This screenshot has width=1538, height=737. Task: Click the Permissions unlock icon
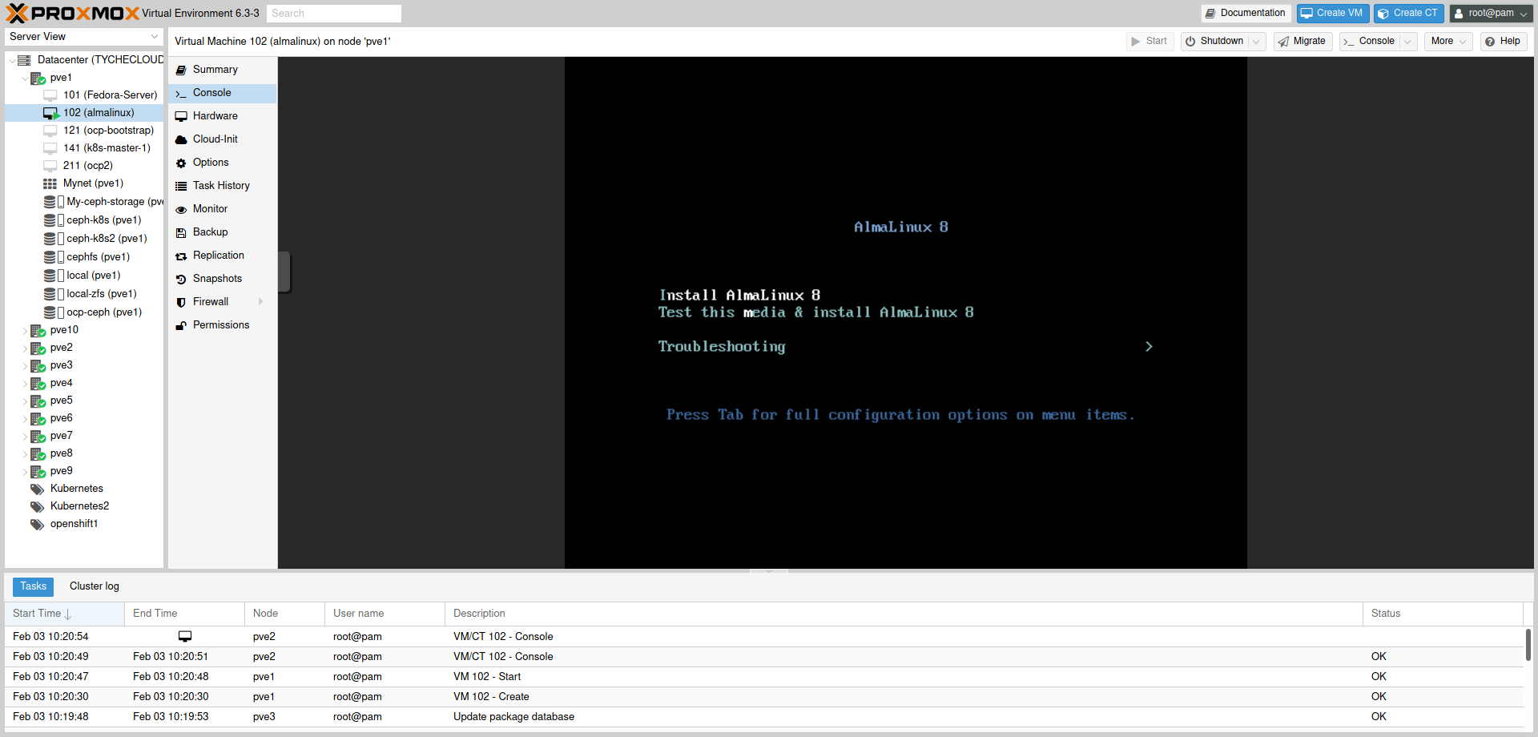[181, 325]
